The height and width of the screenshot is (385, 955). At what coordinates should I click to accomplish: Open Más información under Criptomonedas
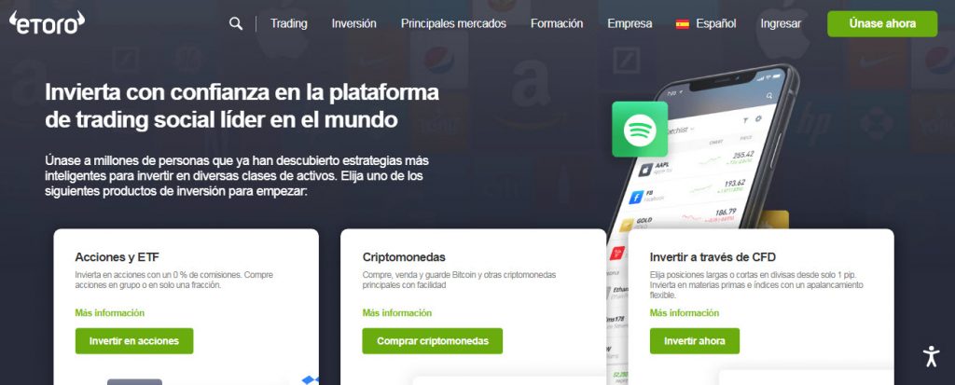click(397, 313)
